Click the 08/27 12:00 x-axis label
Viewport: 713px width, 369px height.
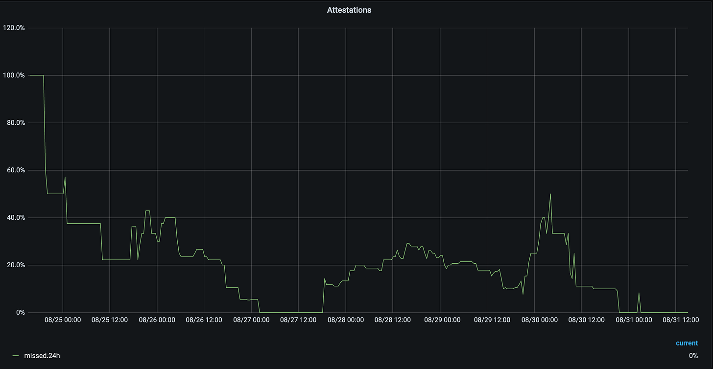pyautogui.click(x=298, y=320)
